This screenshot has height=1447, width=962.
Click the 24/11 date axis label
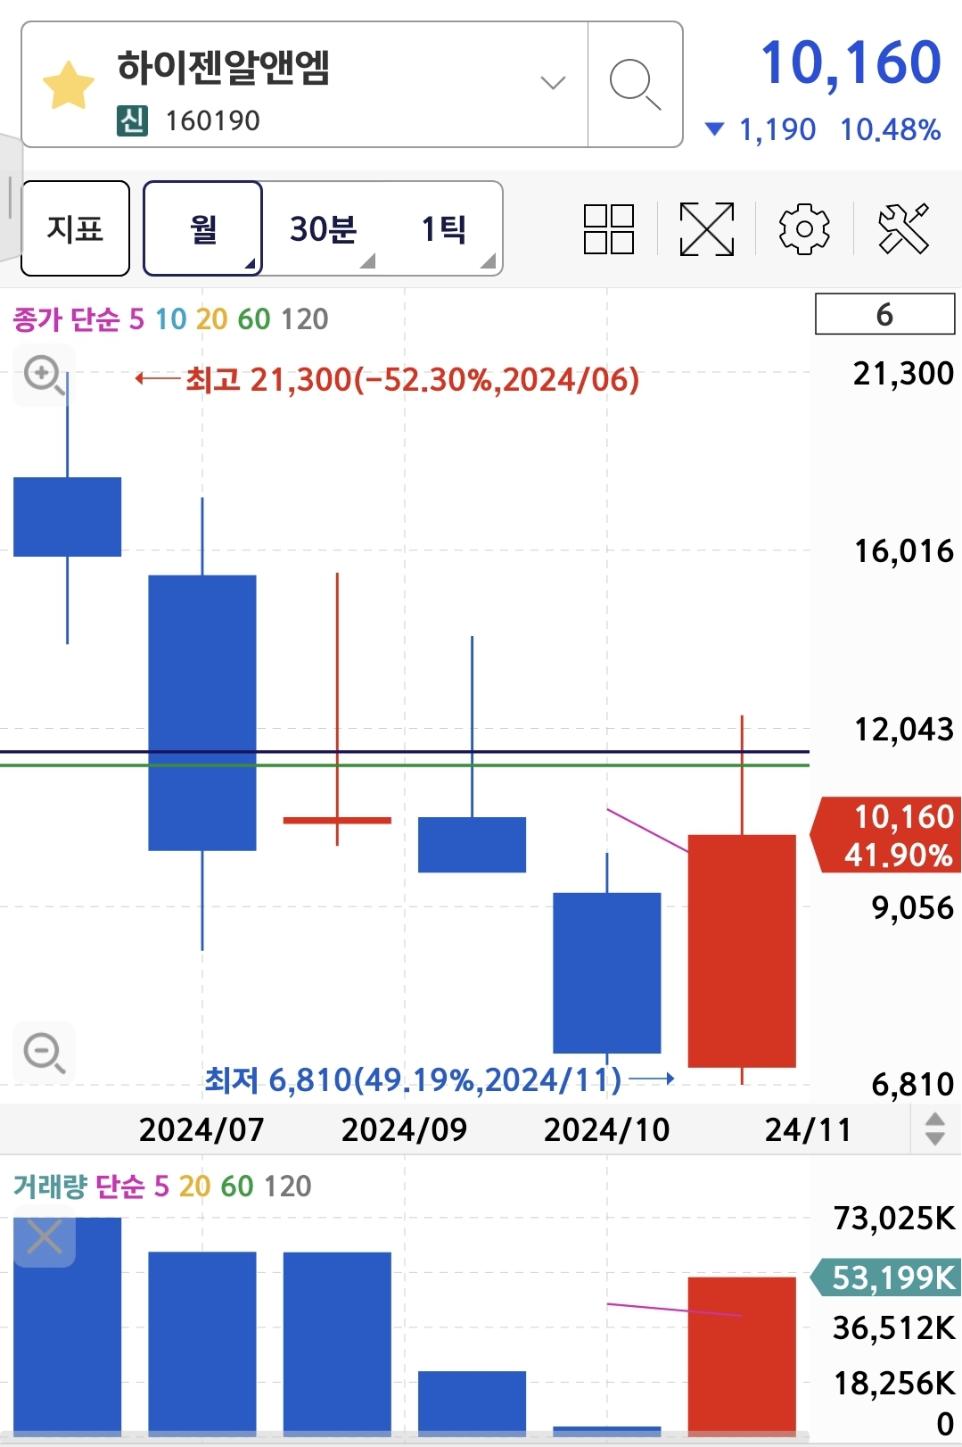coord(808,1130)
